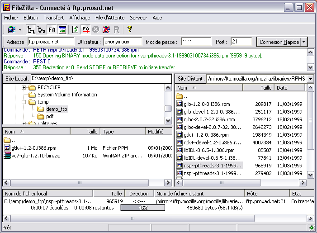Select local file gtk+-1.2-0.i386.rpm icon
The width and height of the screenshot is (317, 233).
7,148
